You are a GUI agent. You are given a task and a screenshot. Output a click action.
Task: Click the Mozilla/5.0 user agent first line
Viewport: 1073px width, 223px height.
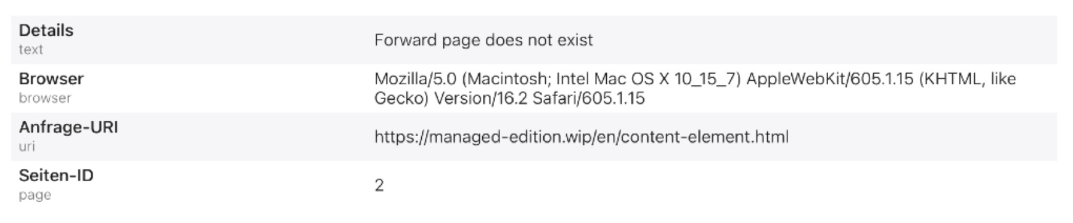(x=695, y=79)
